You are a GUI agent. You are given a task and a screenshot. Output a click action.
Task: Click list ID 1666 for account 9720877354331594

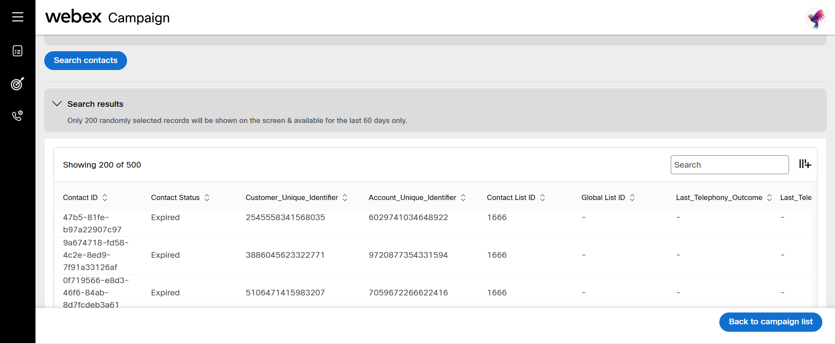497,255
